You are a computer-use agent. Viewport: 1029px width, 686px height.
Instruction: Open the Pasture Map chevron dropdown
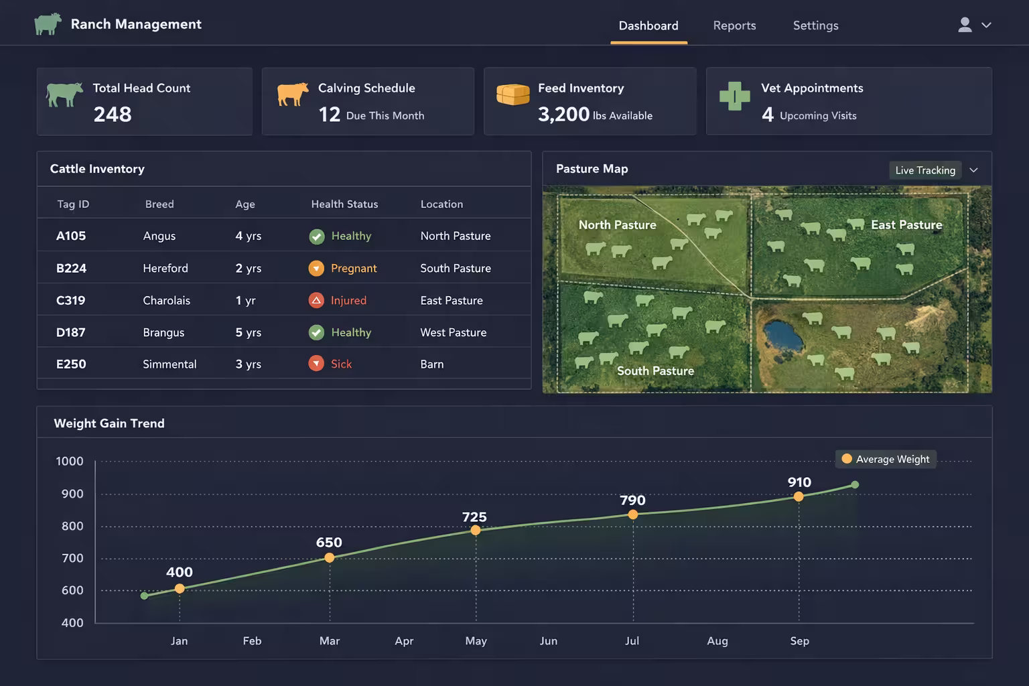[x=974, y=170]
